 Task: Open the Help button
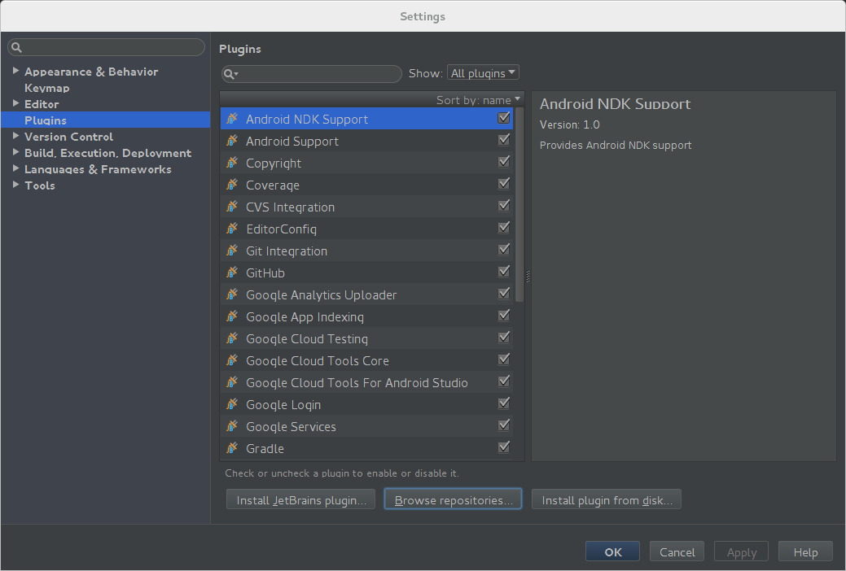[805, 551]
